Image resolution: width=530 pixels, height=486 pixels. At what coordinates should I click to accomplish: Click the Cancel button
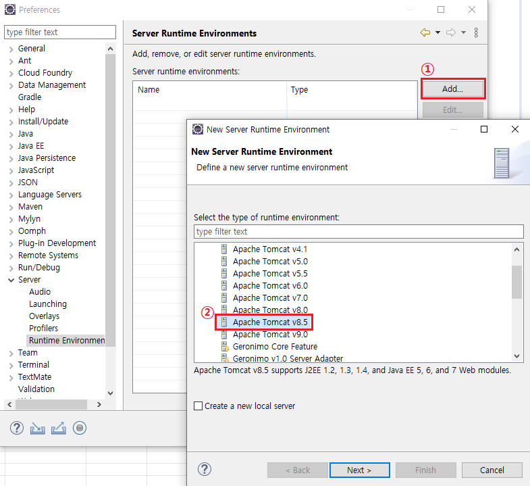click(x=492, y=470)
